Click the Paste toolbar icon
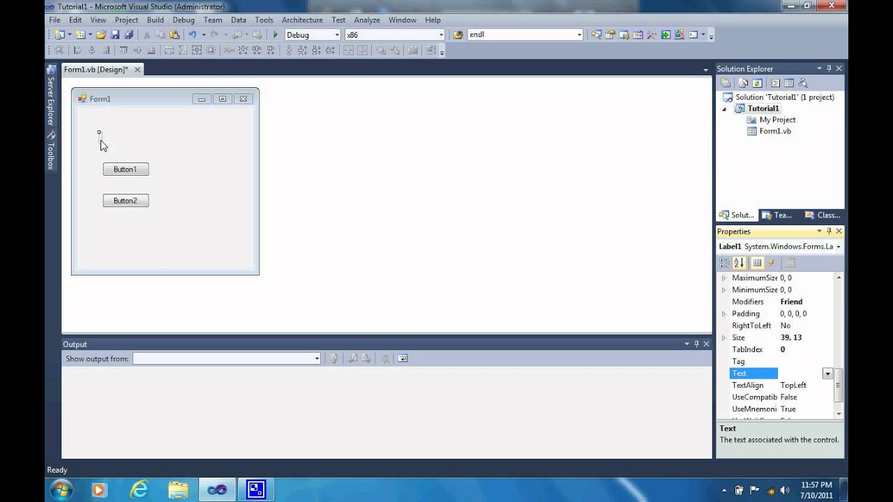 coord(174,34)
